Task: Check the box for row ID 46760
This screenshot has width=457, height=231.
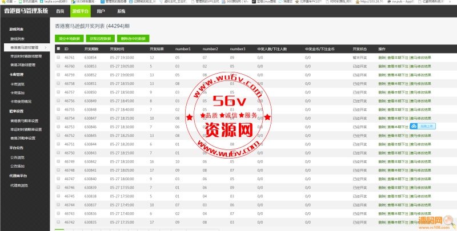Action: pos(58,66)
